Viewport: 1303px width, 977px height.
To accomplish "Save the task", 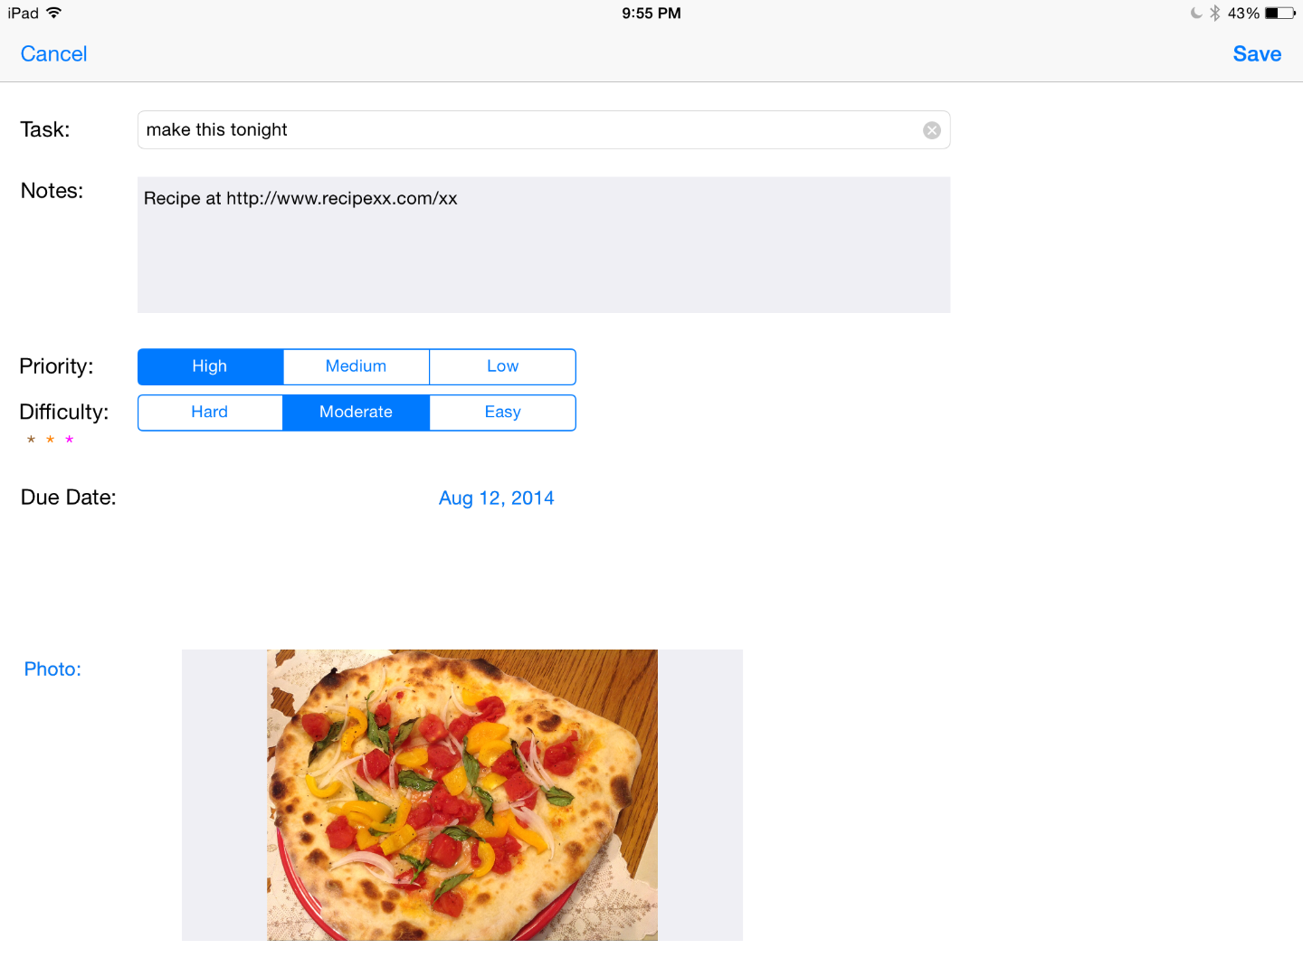I will click(1257, 54).
